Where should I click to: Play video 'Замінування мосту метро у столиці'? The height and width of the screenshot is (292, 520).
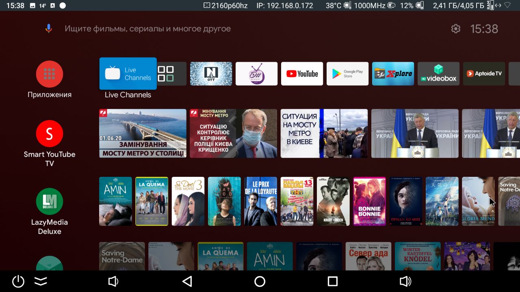143,133
